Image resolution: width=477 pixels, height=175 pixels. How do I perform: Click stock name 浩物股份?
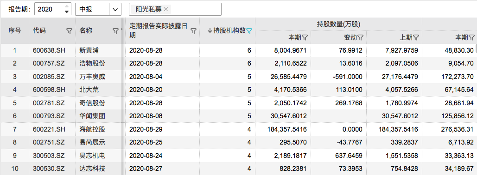[x=92, y=63]
